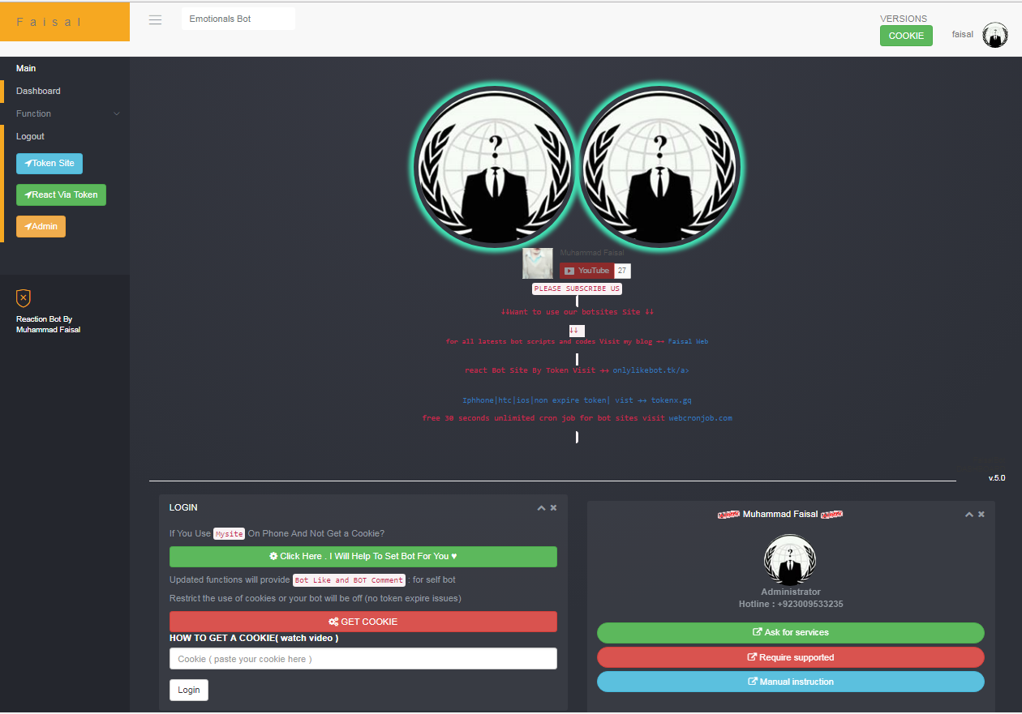Click the VERSIONS label in header

coord(904,19)
